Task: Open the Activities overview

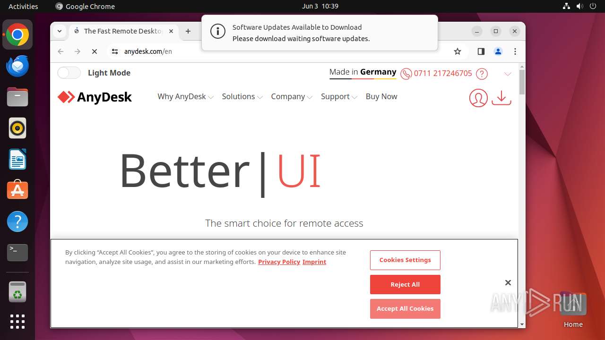Action: click(23, 6)
